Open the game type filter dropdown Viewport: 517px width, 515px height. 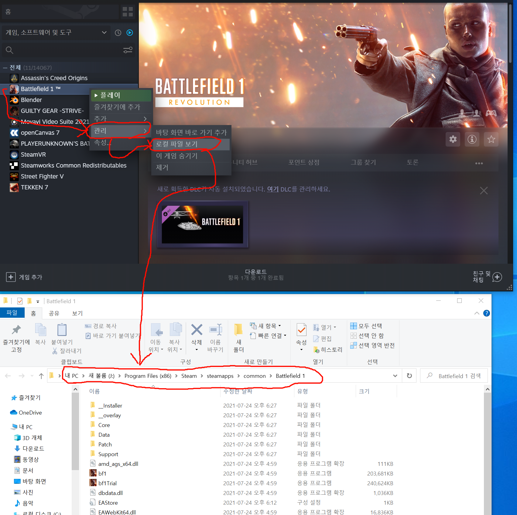pyautogui.click(x=56, y=32)
